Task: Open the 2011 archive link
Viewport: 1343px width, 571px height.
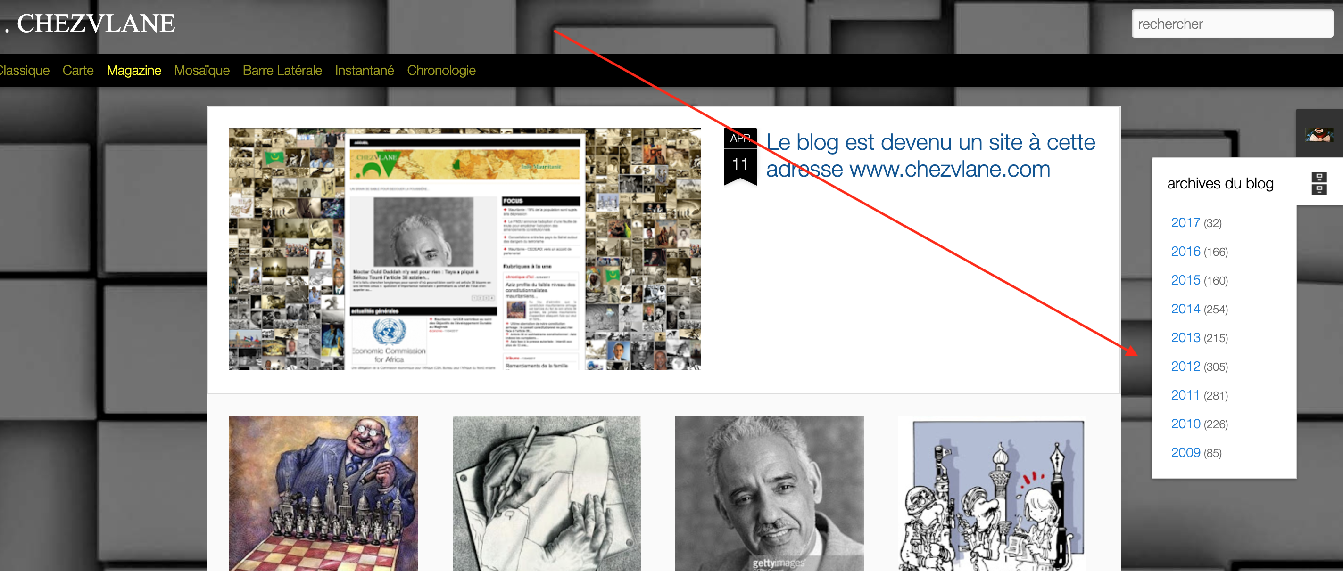Action: pos(1185,395)
